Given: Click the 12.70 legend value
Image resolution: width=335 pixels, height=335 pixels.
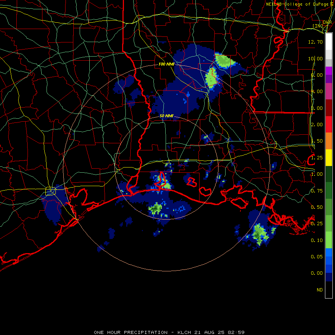Looking at the screenshot, I should tap(315, 42).
